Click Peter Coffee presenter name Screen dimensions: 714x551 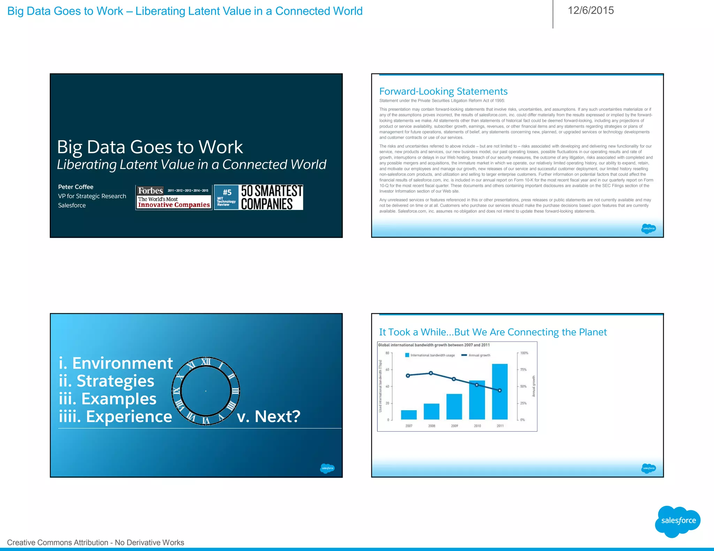pyautogui.click(x=76, y=187)
